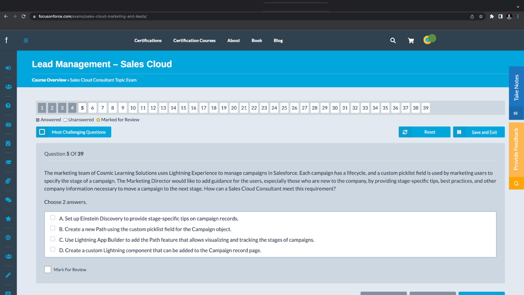This screenshot has height=295, width=524.
Task: Click the sidebar calendar check icon
Action: click(x=8, y=143)
